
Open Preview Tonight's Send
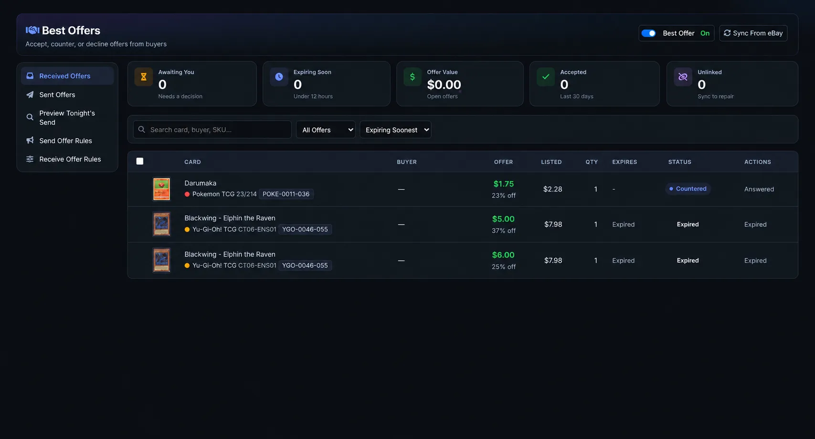tap(67, 117)
